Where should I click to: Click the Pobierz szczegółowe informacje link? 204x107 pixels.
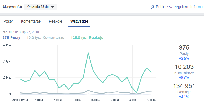(x=179, y=7)
